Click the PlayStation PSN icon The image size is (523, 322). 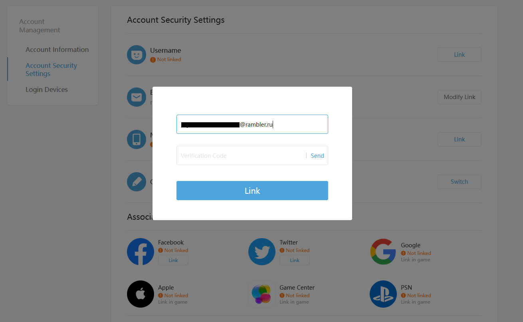click(383, 294)
